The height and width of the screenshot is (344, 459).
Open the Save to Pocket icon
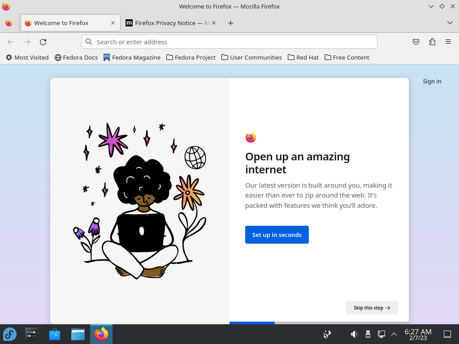point(416,42)
